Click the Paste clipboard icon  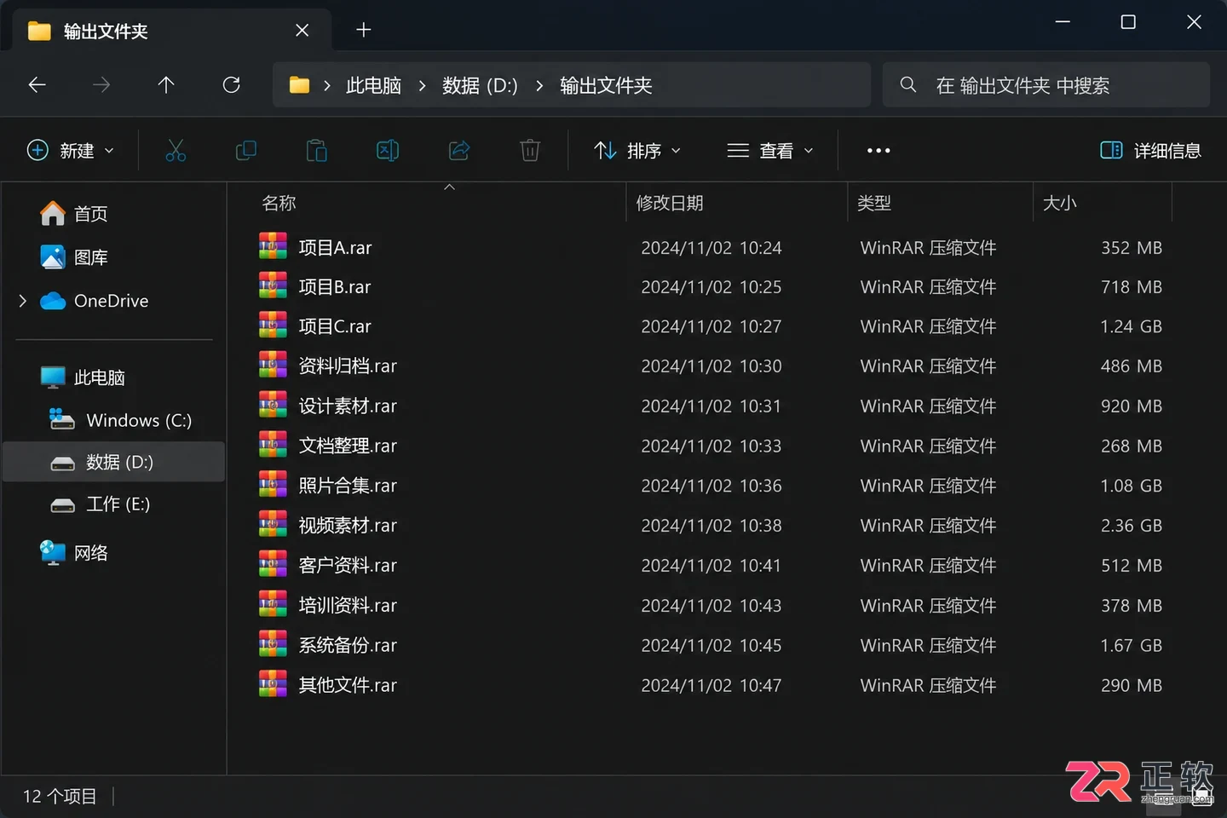click(317, 151)
